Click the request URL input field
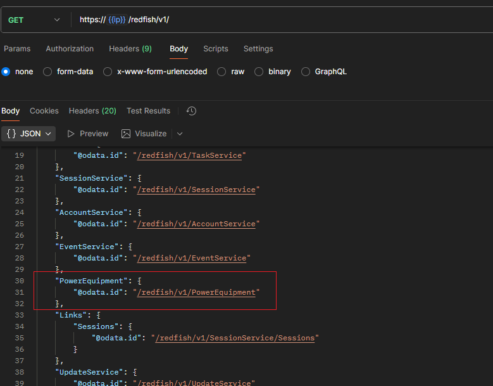Screen dimensions: 493x386 coord(283,20)
